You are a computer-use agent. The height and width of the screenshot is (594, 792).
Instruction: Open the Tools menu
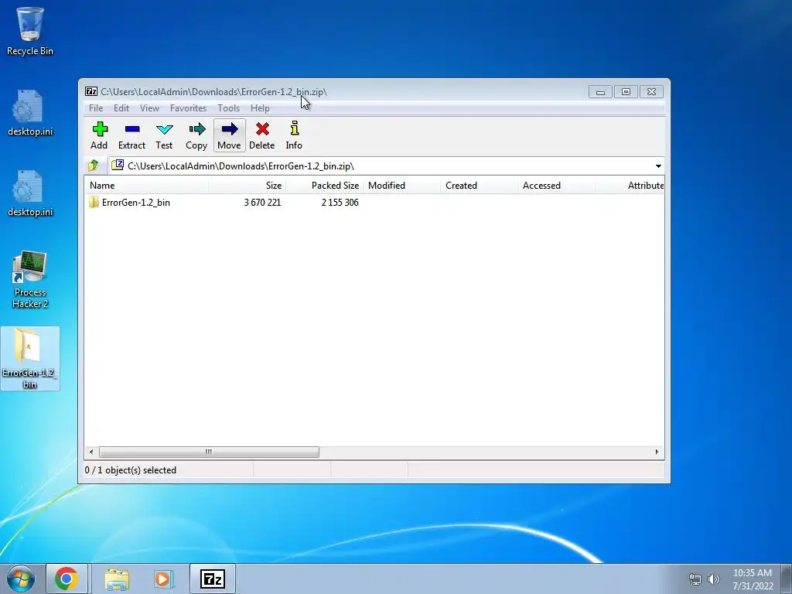pos(229,108)
